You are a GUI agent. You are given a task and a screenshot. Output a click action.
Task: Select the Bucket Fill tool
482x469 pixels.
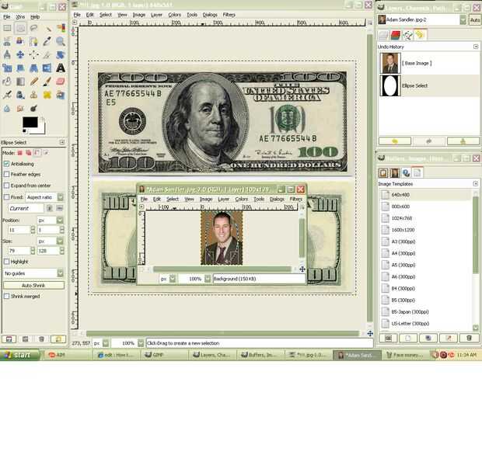pyautogui.click(x=7, y=82)
